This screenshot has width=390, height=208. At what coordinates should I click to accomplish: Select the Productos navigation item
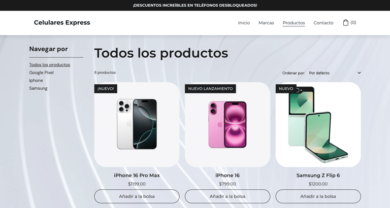click(x=294, y=23)
